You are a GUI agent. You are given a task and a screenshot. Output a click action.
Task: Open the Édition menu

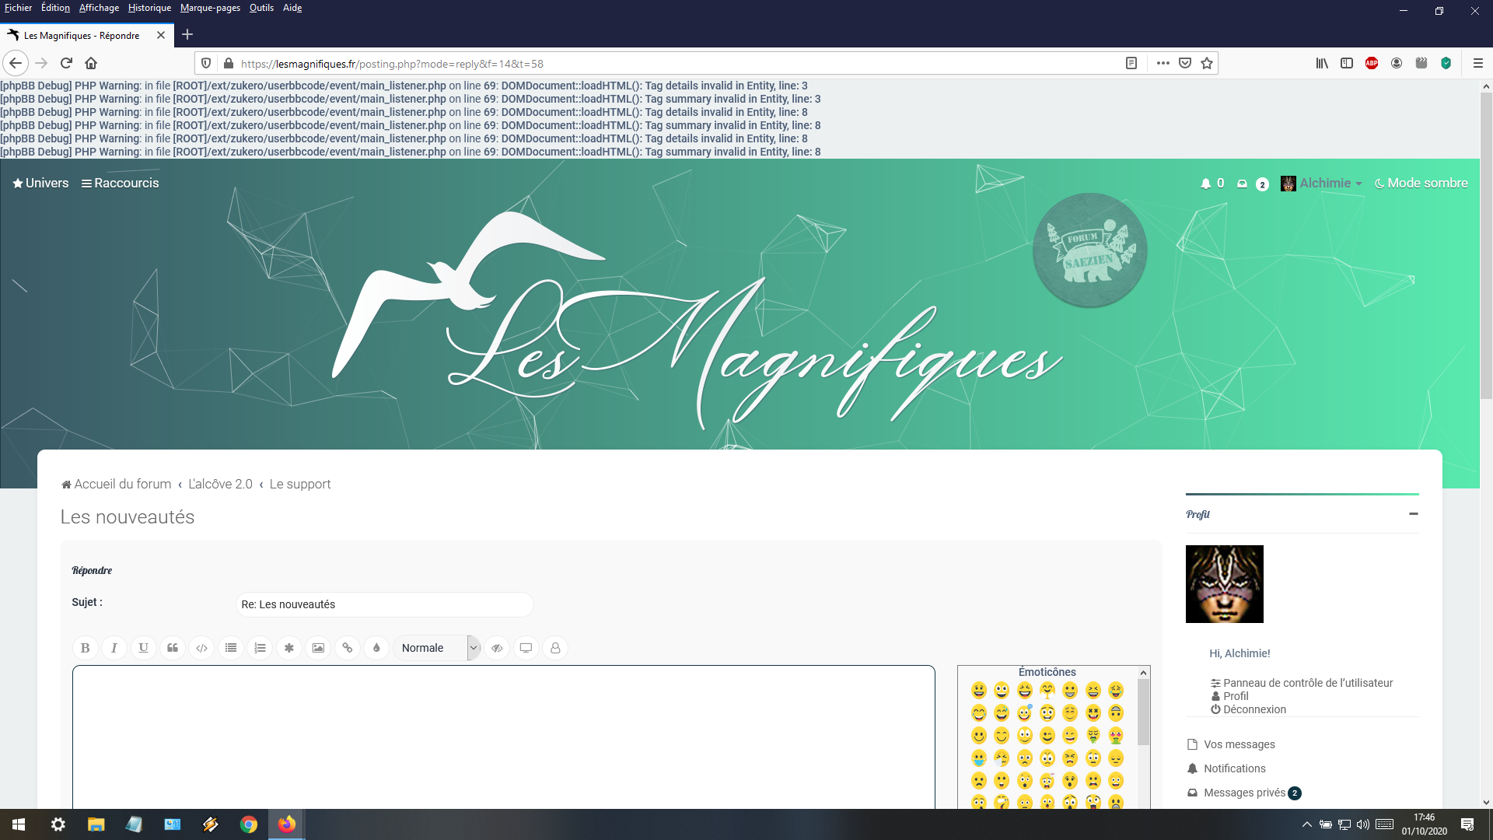tap(55, 8)
